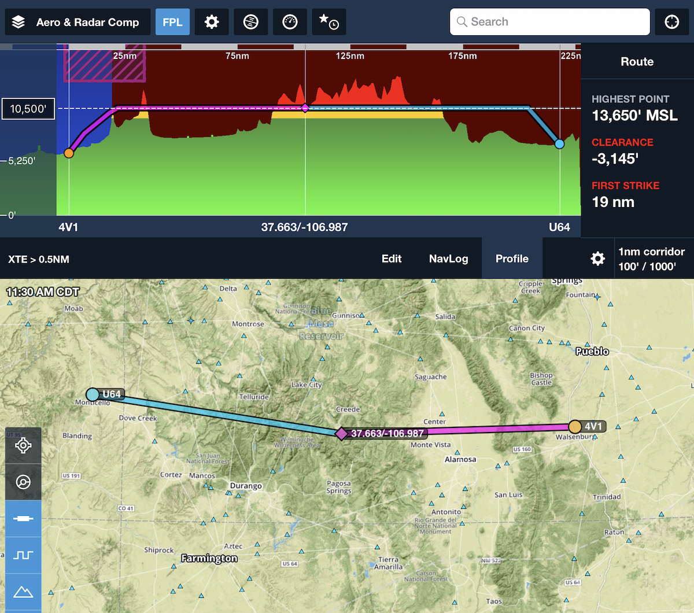Select the Profile tab
This screenshot has width=694, height=613.
(x=512, y=259)
